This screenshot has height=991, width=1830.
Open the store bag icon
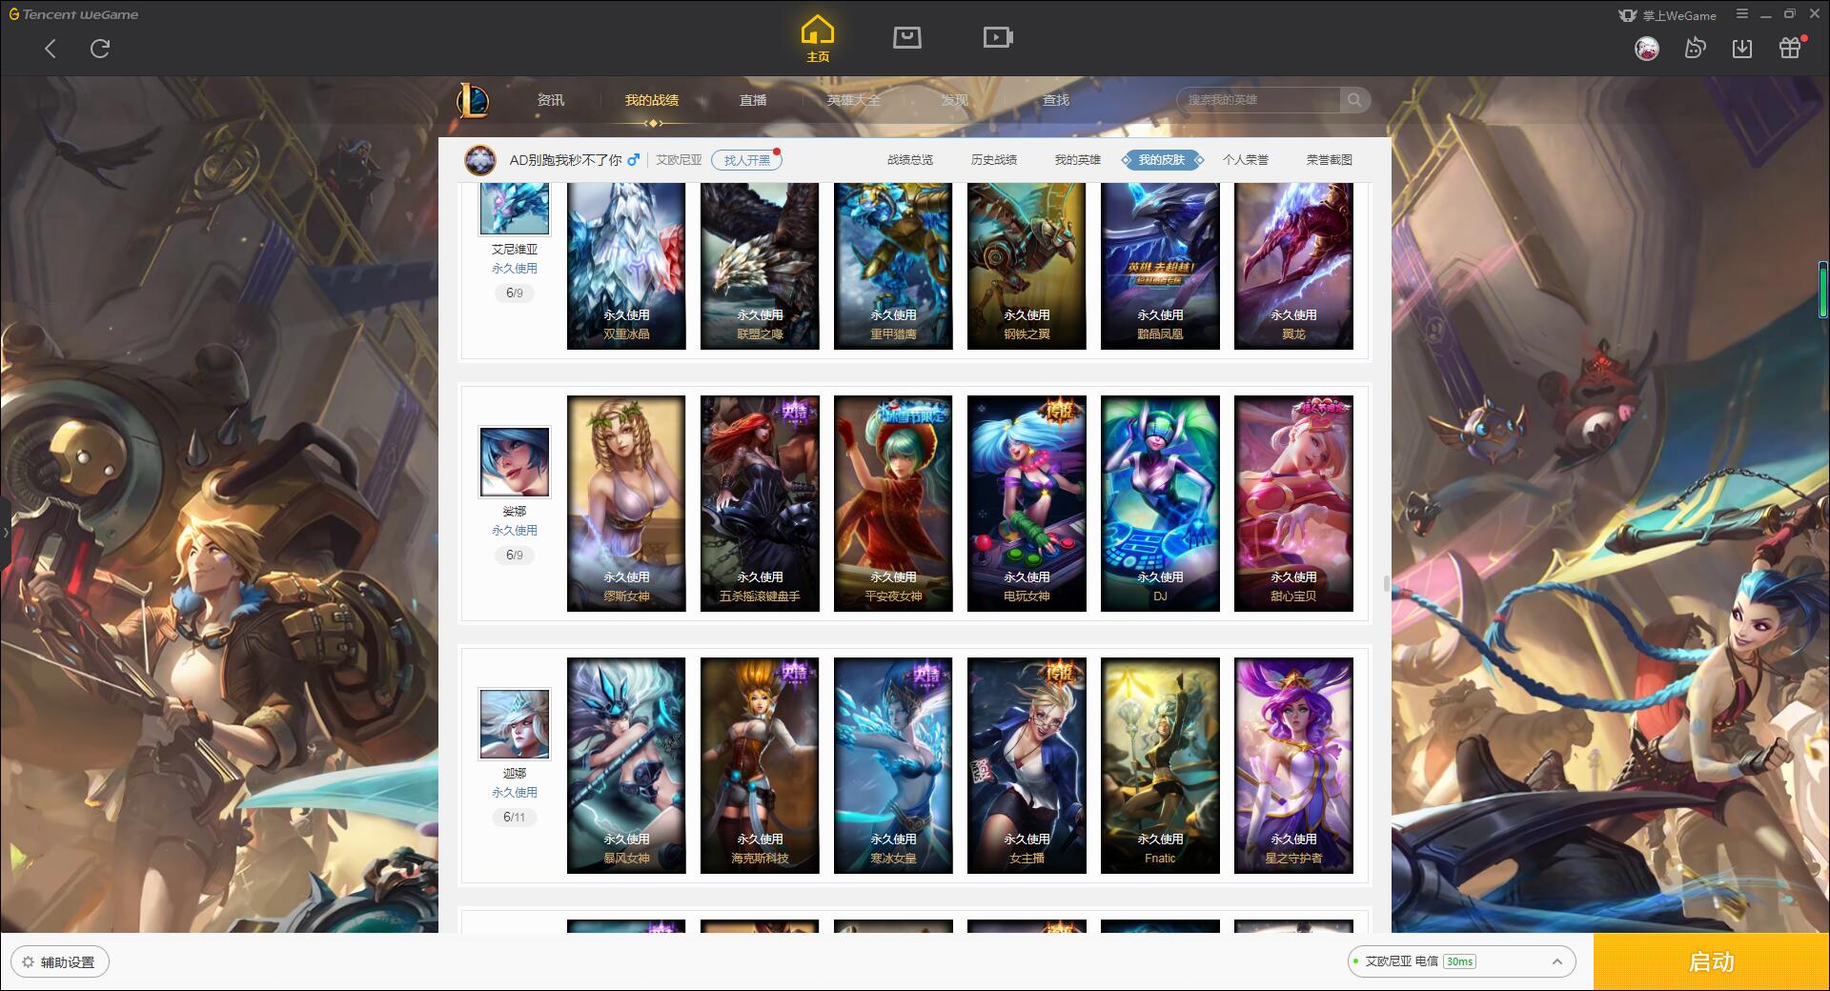tap(907, 37)
